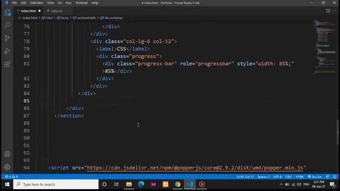The width and height of the screenshot is (340, 191).
Task: Open the Extensions view
Action: (7, 64)
